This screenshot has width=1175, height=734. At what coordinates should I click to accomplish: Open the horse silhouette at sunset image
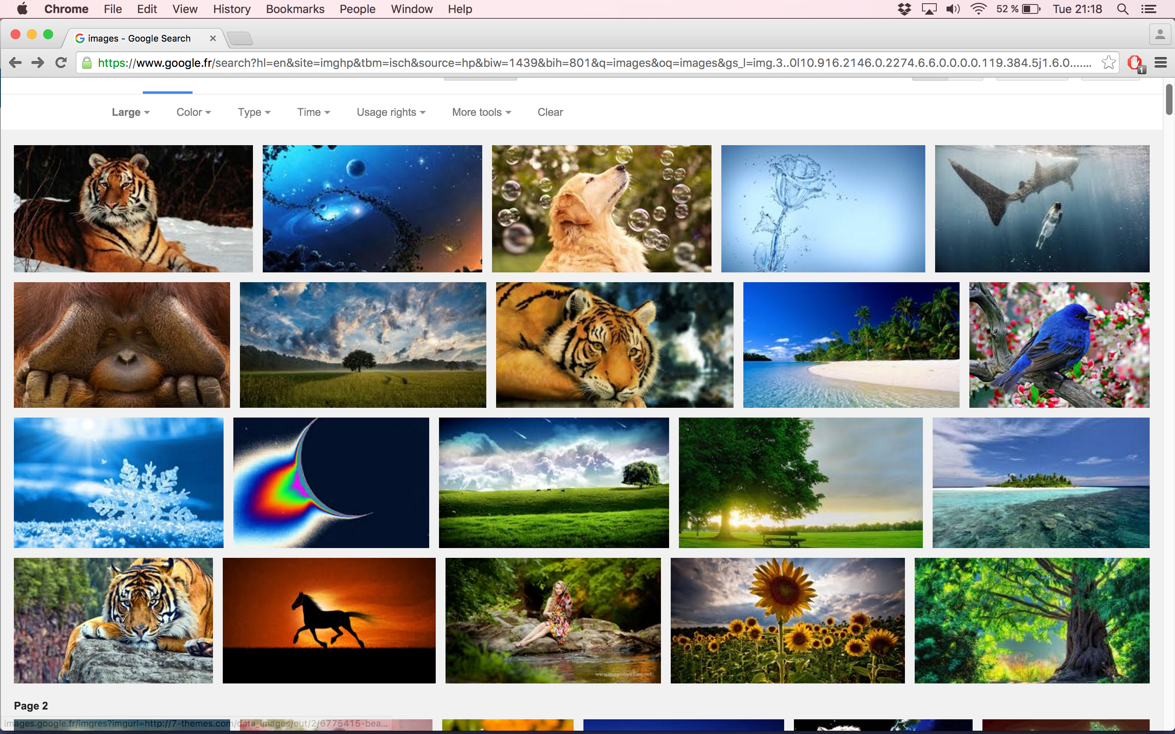(x=329, y=620)
